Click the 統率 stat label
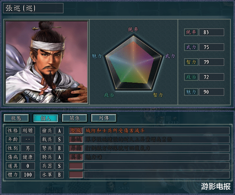Image resolution: width=235 pixels, height=195 pixels. click(191, 32)
